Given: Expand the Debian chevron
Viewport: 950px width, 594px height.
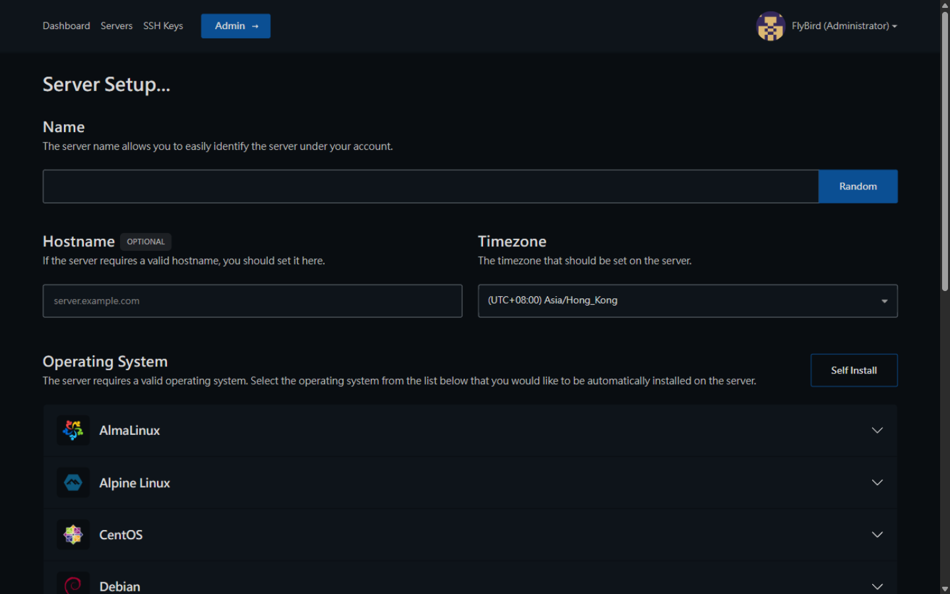Looking at the screenshot, I should 877,587.
